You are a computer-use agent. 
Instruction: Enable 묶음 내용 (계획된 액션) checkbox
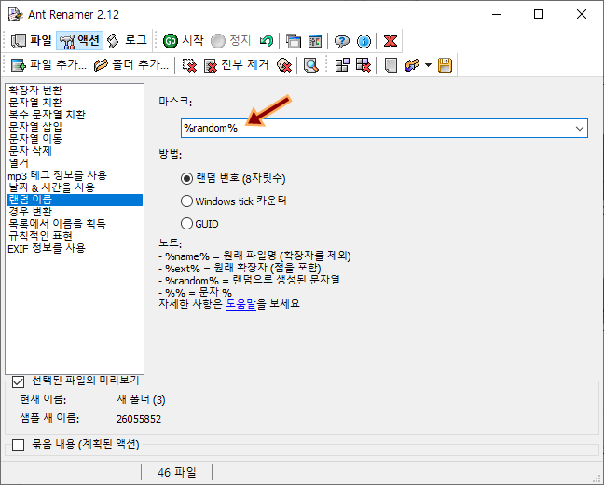(18, 445)
